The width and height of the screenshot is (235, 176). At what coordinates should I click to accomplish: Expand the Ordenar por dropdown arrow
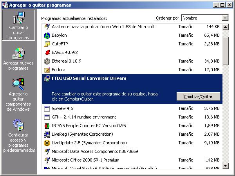point(225,18)
